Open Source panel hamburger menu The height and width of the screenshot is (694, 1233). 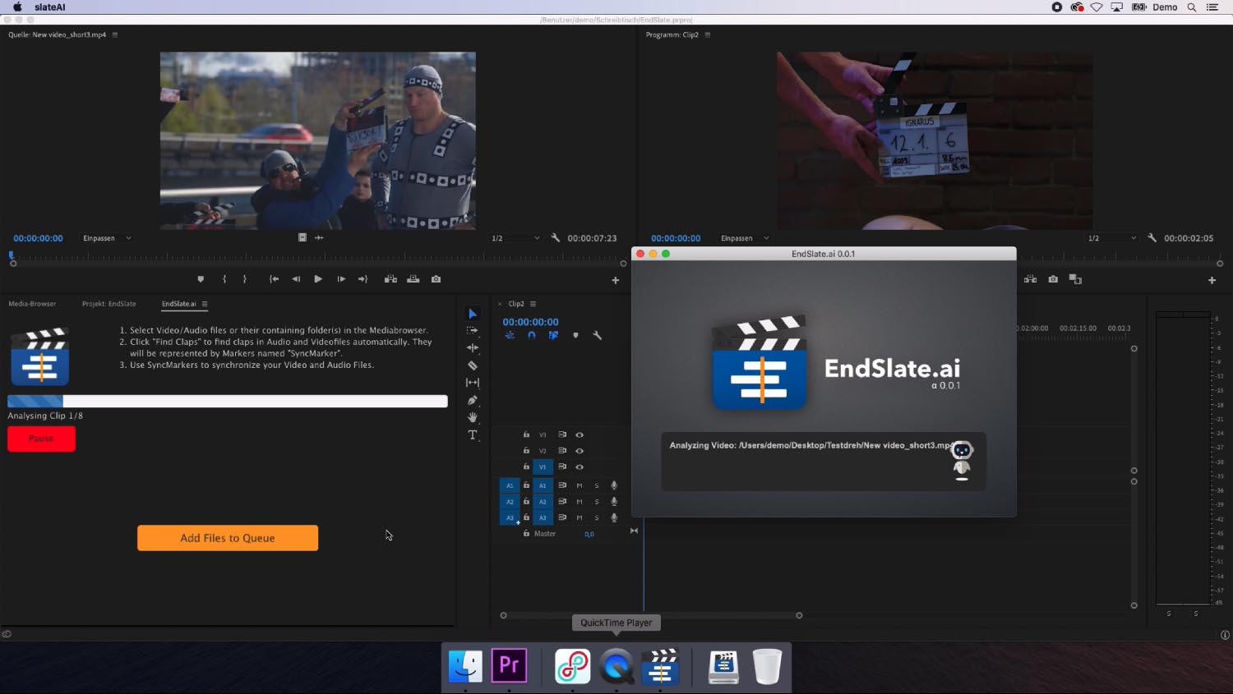click(115, 34)
